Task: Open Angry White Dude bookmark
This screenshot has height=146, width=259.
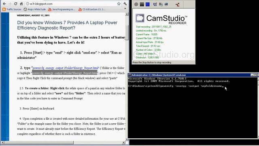Action: pos(35,9)
